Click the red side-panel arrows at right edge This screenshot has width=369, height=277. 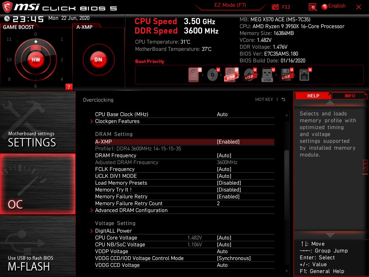pyautogui.click(x=365, y=174)
